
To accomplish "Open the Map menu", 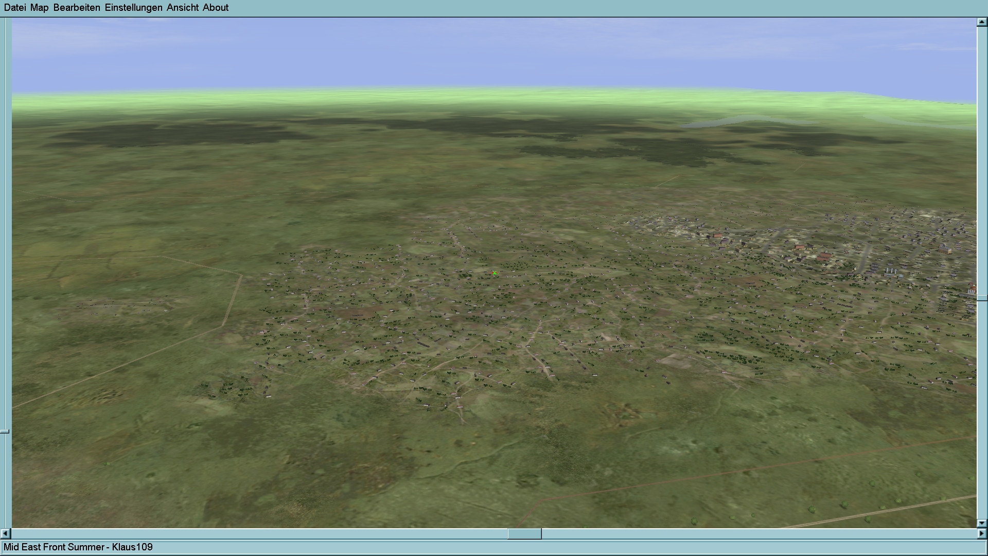I will [x=39, y=8].
